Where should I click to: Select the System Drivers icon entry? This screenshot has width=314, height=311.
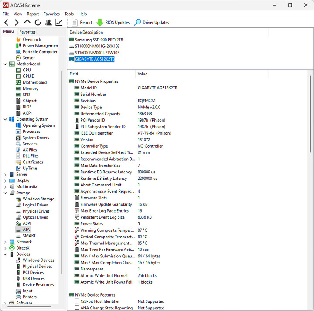coord(18,138)
